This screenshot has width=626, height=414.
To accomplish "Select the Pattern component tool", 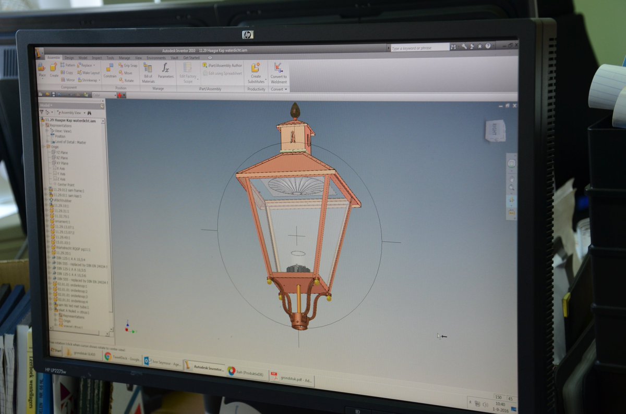I will pos(68,65).
